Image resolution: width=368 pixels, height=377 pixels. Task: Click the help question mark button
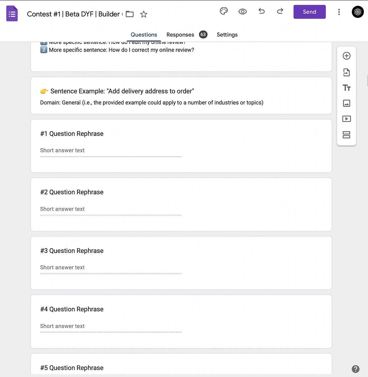355,369
